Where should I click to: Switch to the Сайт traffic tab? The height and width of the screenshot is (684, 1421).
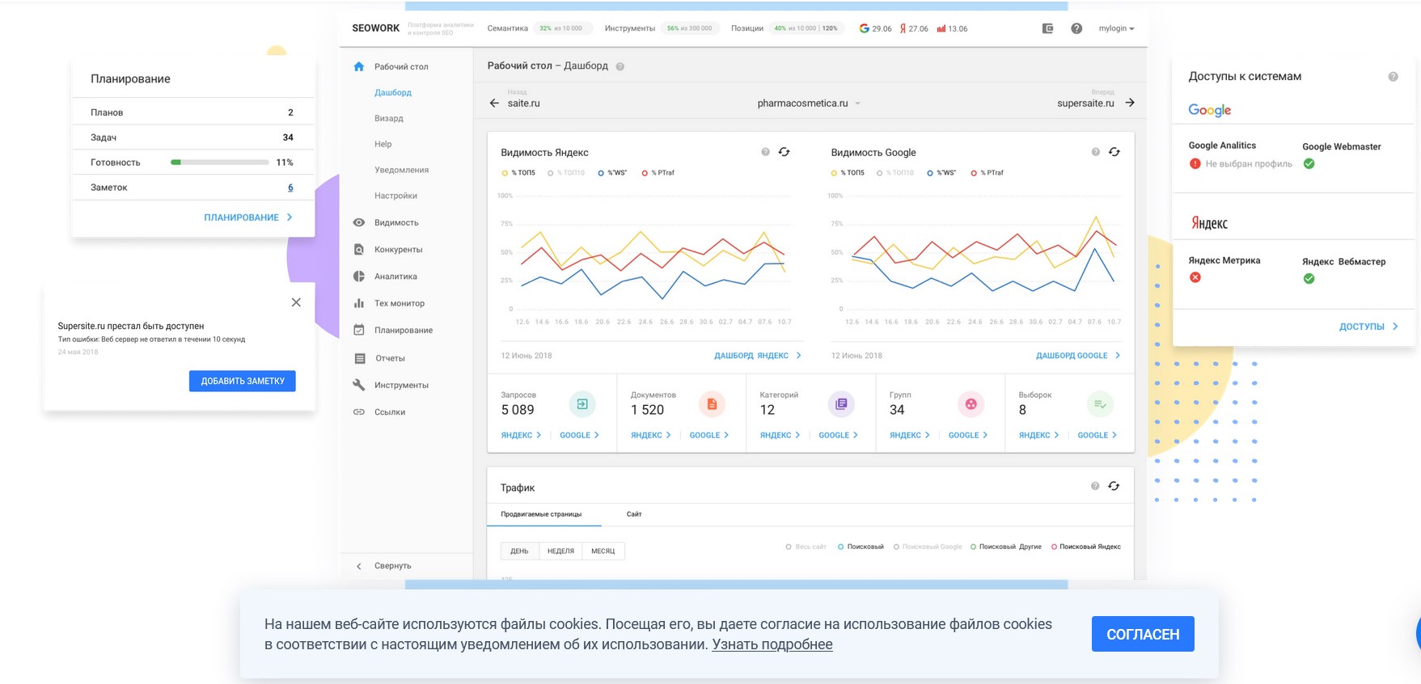tap(634, 514)
